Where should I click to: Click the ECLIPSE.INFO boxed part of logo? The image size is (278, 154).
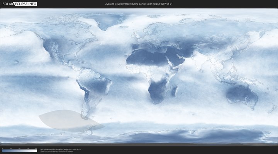click(26, 4)
